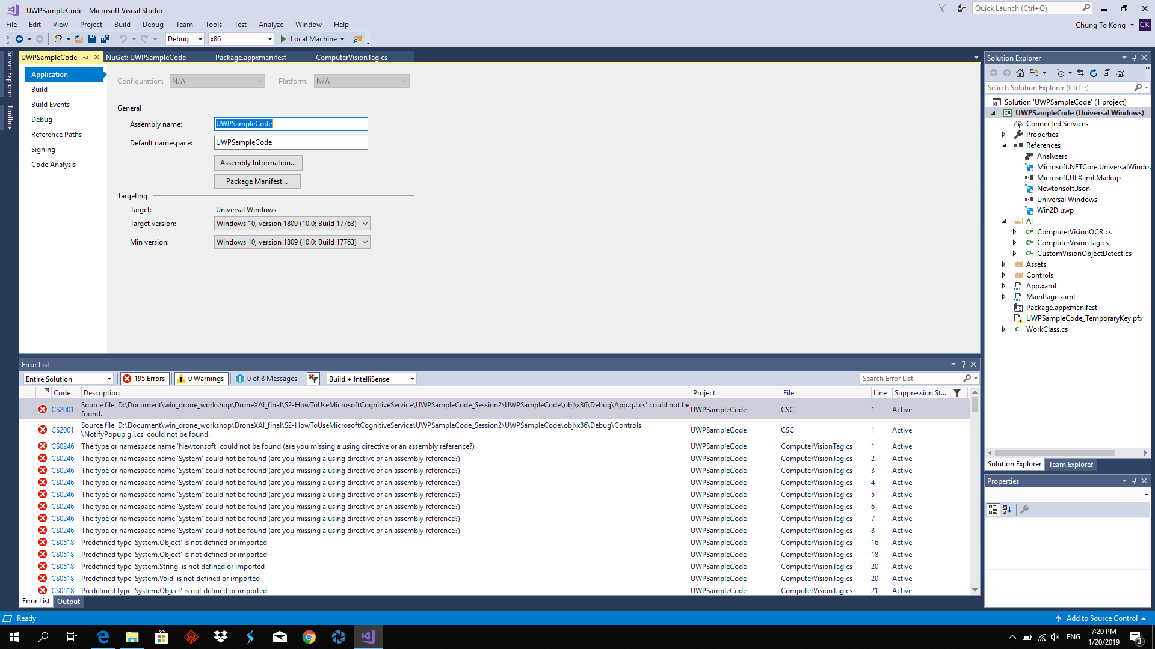Image resolution: width=1155 pixels, height=649 pixels.
Task: Click the Navigate Backward arrow icon
Action: pyautogui.click(x=19, y=39)
